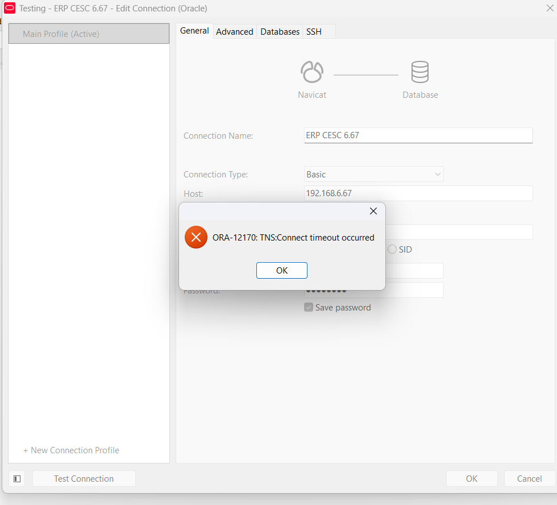Click the red error icon in the dialog
Image resolution: width=557 pixels, height=505 pixels.
pyautogui.click(x=196, y=237)
